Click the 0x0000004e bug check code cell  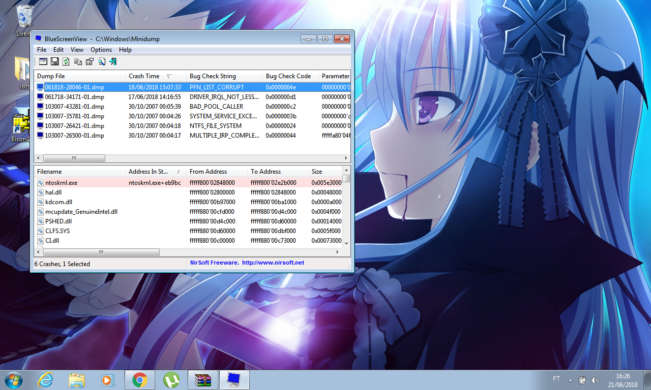(281, 87)
